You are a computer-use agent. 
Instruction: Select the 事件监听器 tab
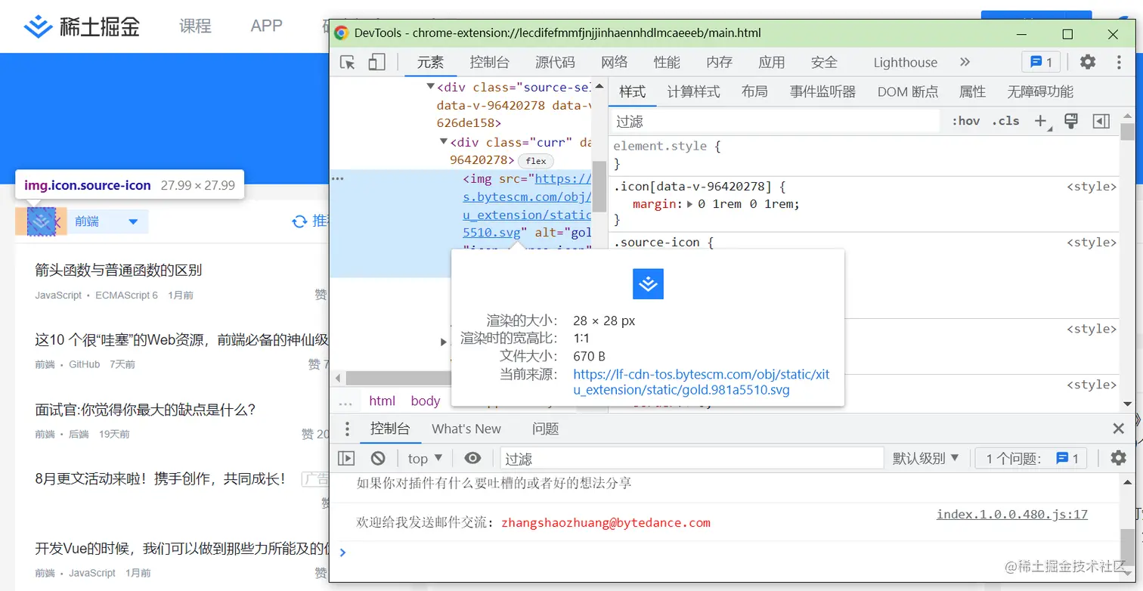click(x=822, y=91)
